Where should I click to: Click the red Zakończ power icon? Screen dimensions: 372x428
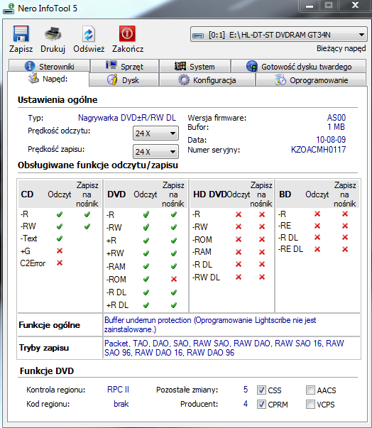click(127, 33)
